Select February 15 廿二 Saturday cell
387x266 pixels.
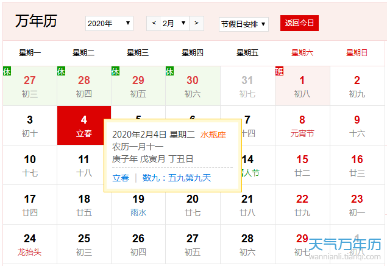coord(302,165)
